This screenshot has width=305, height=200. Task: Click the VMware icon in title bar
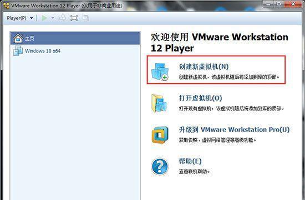pyautogui.click(x=6, y=6)
